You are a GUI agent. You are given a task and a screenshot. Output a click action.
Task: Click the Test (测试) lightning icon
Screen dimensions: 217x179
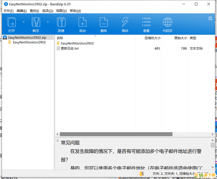click(x=125, y=22)
